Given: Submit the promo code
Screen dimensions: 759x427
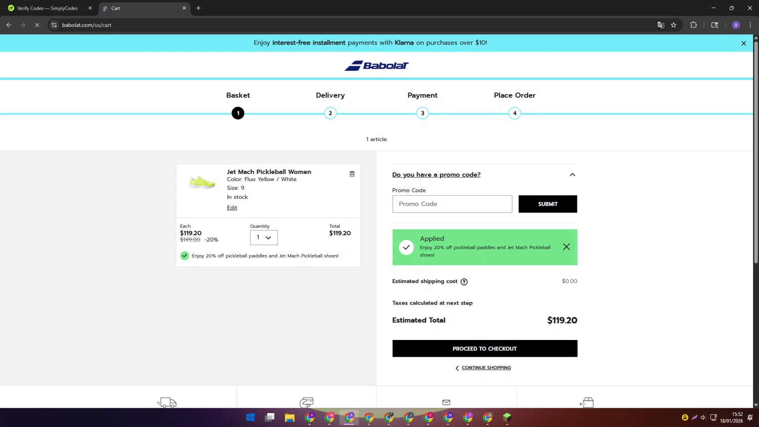Looking at the screenshot, I should (547, 204).
